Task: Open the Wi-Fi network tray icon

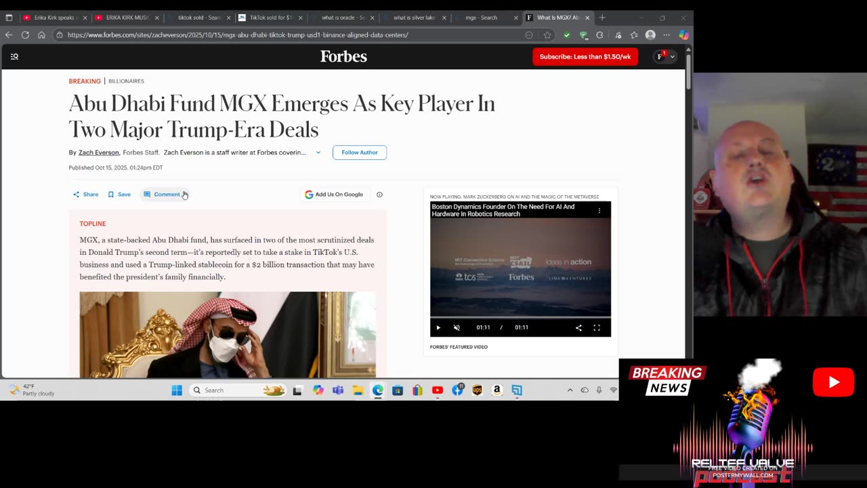Action: tap(613, 390)
